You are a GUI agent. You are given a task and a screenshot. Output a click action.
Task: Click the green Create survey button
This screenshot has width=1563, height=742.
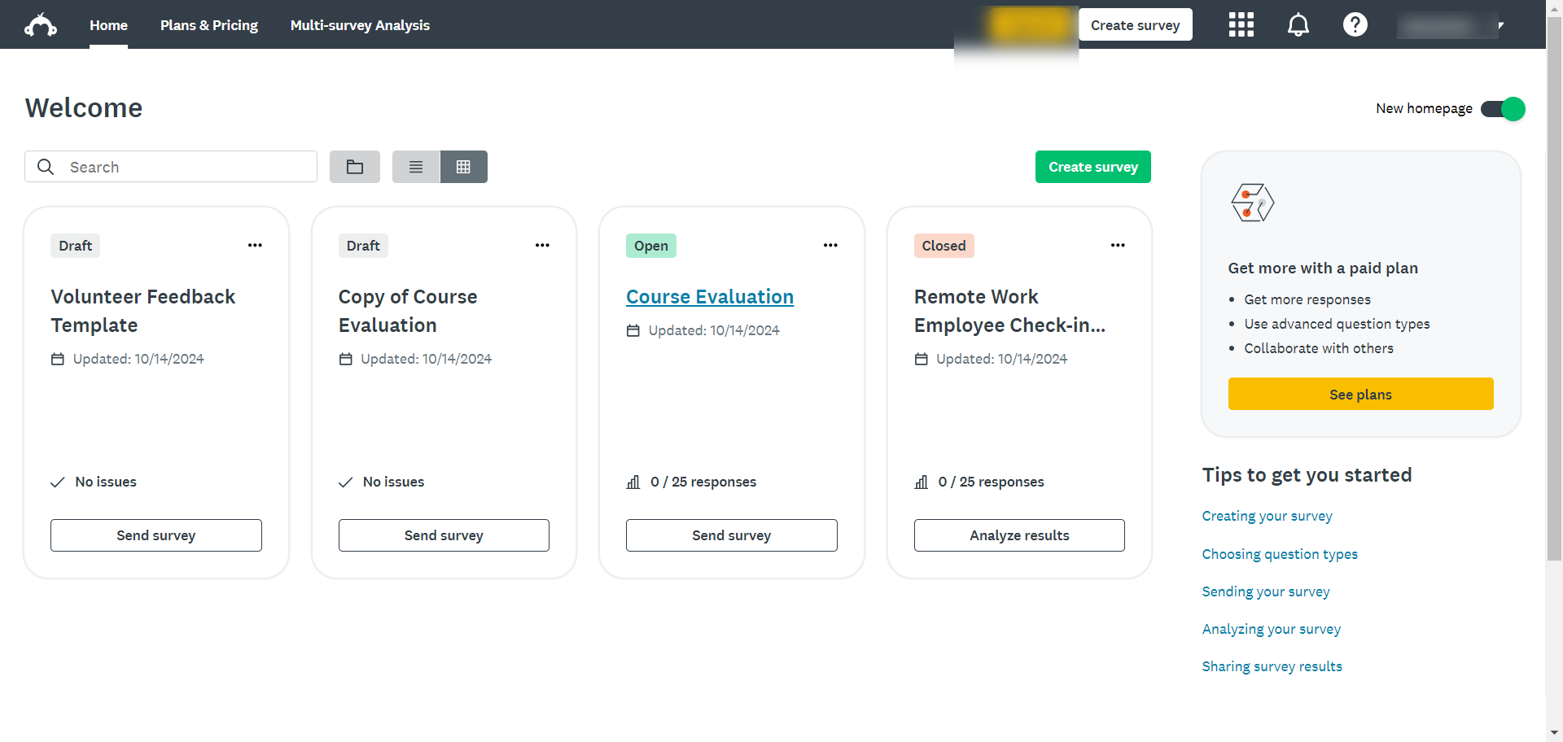[x=1093, y=167]
